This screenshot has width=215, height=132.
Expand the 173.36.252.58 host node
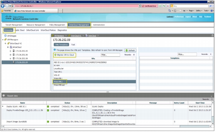click(11, 59)
